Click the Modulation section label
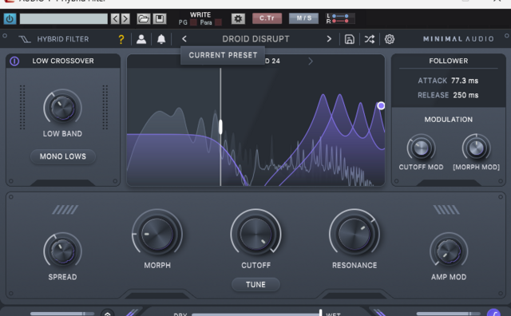The height and width of the screenshot is (316, 511). pos(449,120)
